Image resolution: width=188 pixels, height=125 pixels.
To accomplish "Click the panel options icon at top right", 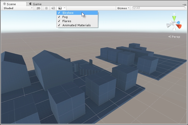I will tap(184, 4).
